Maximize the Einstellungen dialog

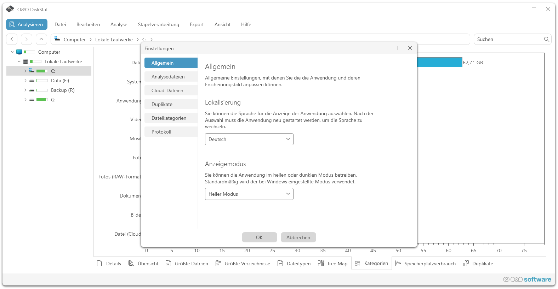396,48
